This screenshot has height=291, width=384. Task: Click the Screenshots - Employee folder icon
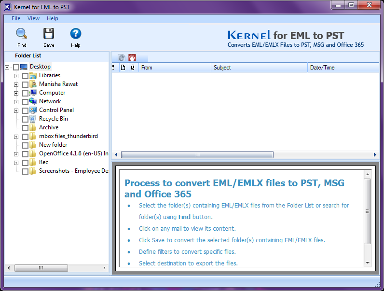[33, 171]
